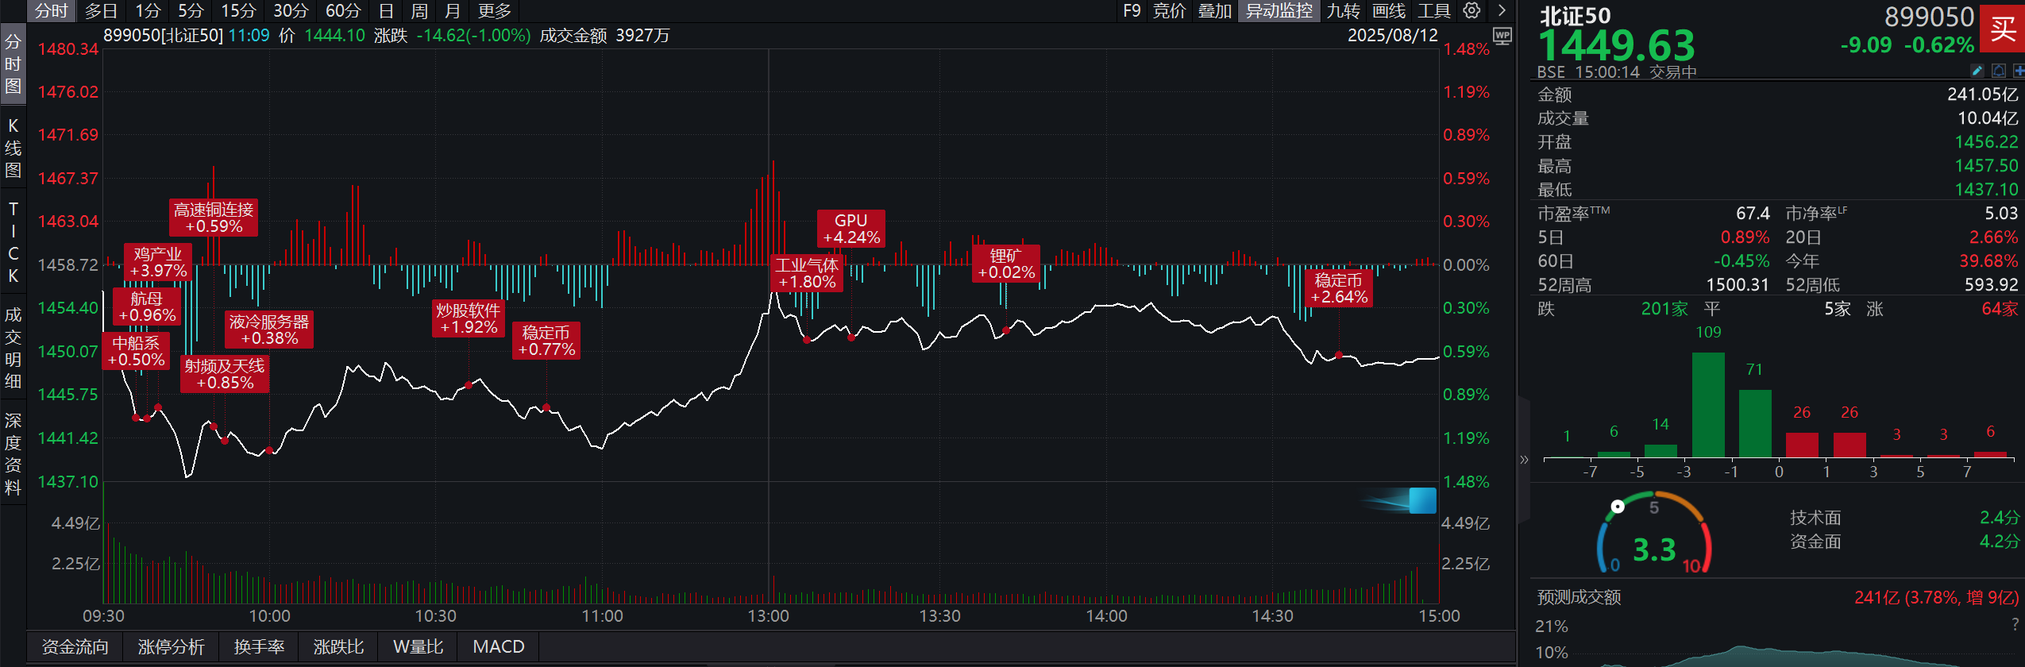This screenshot has height=667, width=2025.
Task: Select the 涨跌比 indicator tab
Action: [x=338, y=646]
